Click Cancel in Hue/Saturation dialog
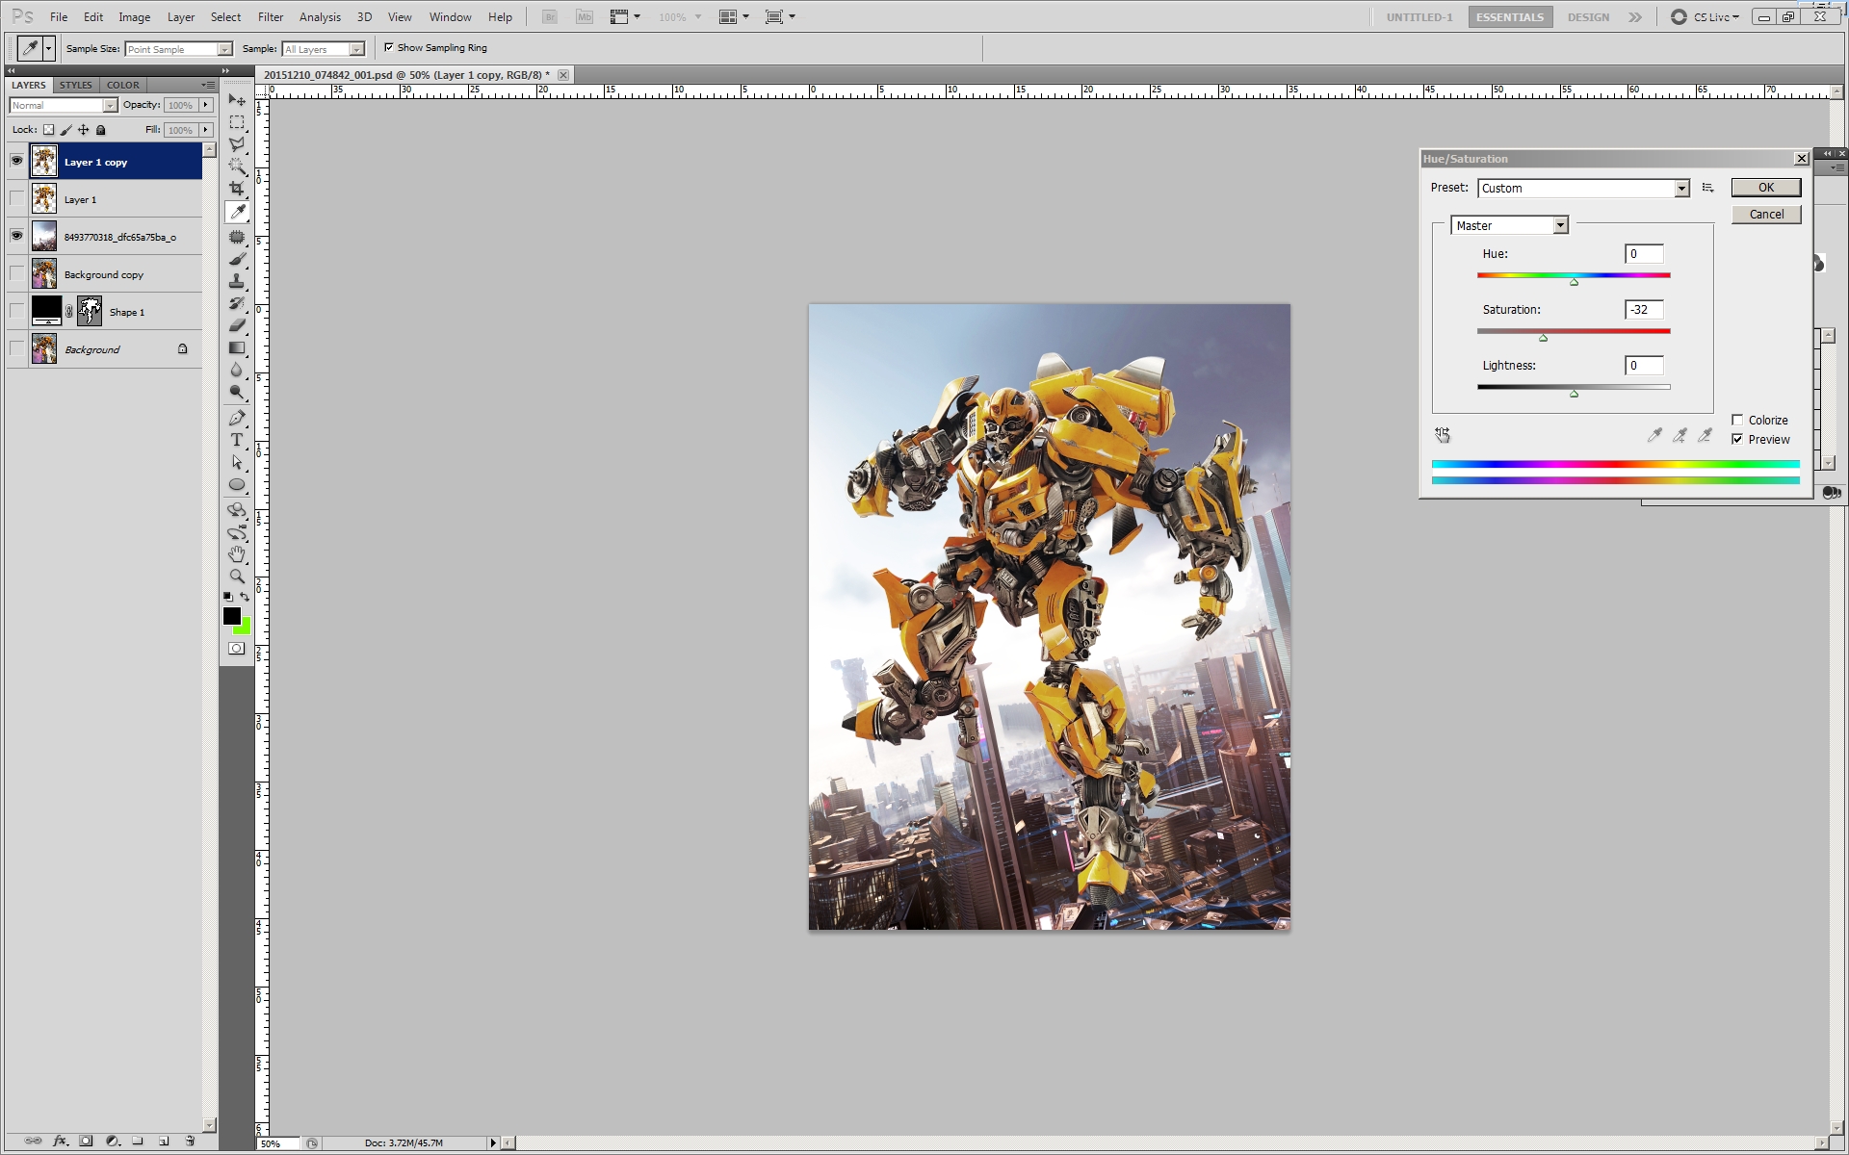The width and height of the screenshot is (1849, 1155). (x=1766, y=215)
